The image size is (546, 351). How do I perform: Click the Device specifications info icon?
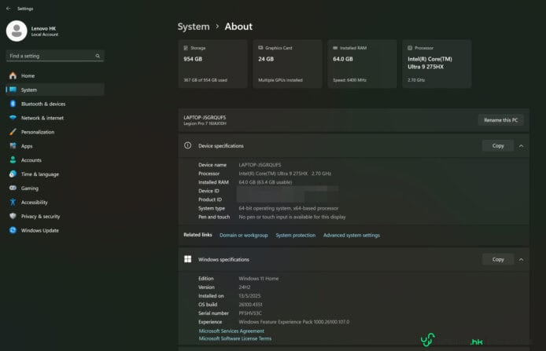click(x=188, y=145)
